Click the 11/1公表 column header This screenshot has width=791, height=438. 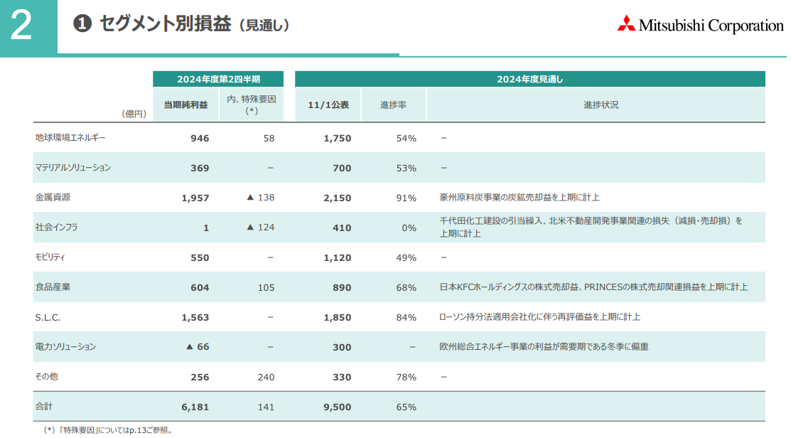click(328, 105)
